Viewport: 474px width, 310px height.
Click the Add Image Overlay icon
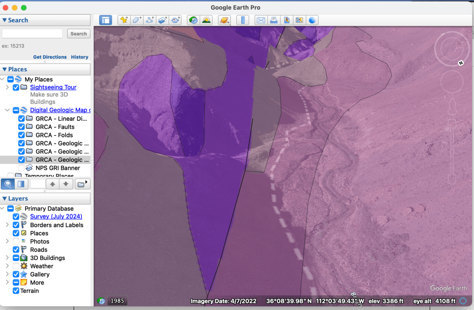tap(162, 20)
